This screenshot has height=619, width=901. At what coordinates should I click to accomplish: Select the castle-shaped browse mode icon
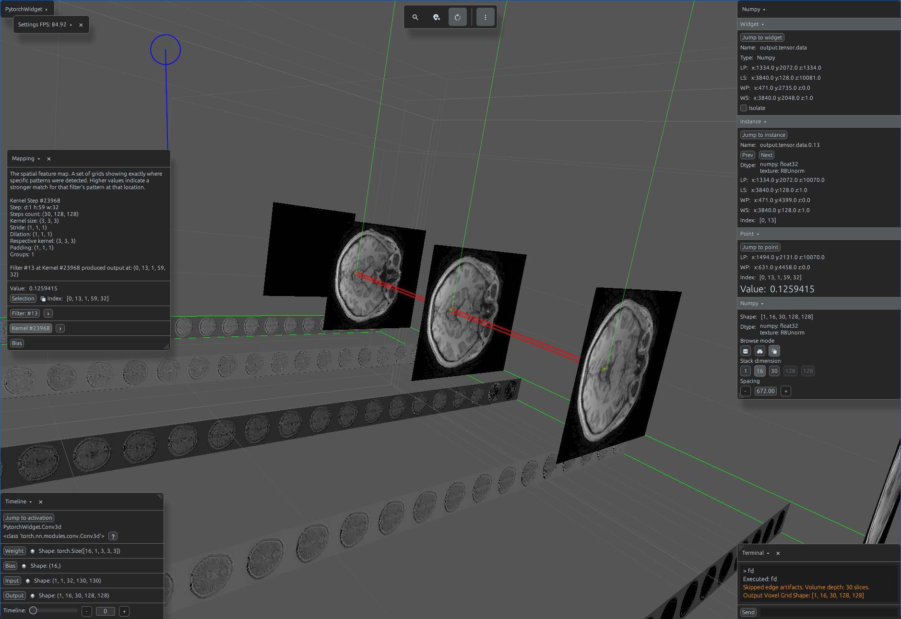click(x=760, y=351)
